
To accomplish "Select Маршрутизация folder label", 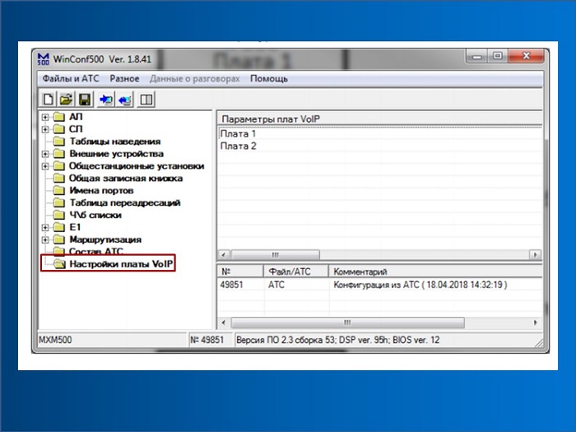I will tap(105, 239).
